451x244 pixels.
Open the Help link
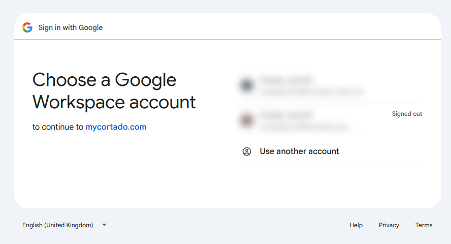pyautogui.click(x=356, y=225)
